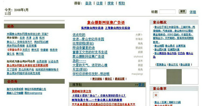Open the post 拜读李肇星的诗
The height and width of the screenshot is (106, 202).
83,48
